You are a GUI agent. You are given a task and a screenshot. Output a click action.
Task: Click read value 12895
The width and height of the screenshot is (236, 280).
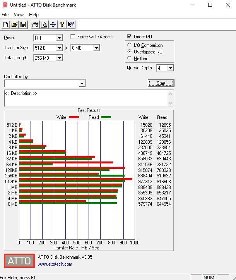(165, 125)
